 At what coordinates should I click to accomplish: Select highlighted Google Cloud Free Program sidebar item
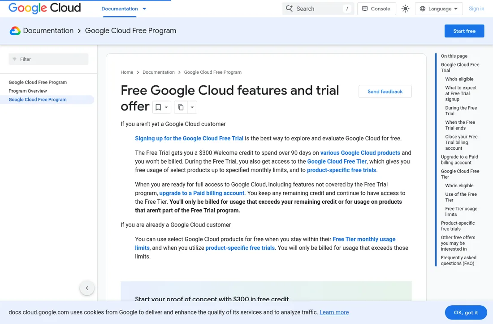click(47, 99)
